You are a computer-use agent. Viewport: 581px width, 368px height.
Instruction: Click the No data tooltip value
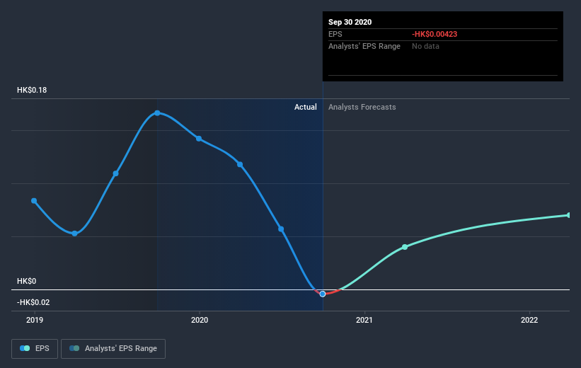tap(425, 46)
